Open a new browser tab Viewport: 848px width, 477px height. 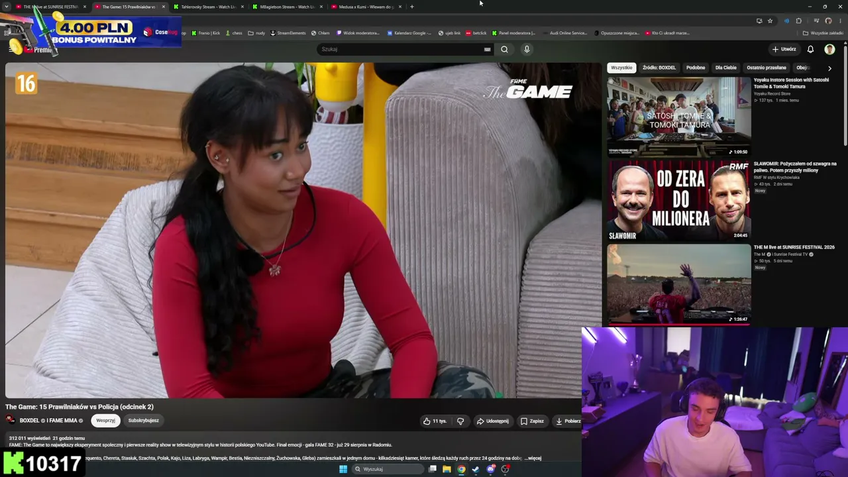[412, 7]
